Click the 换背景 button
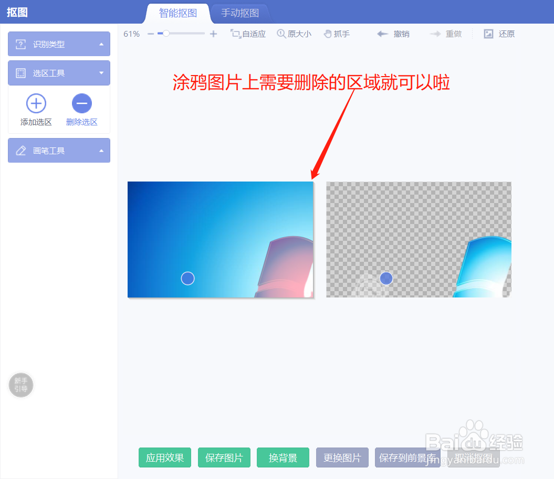Screen dimensions: 554x479 pyautogui.click(x=283, y=458)
